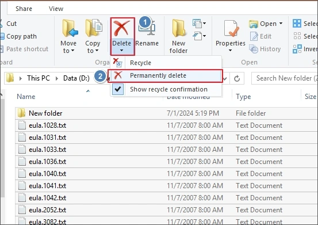
Task: Sort by the Size column header
Action: tap(311, 97)
